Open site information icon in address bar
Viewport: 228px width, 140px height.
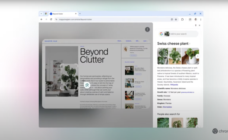pos(57,19)
